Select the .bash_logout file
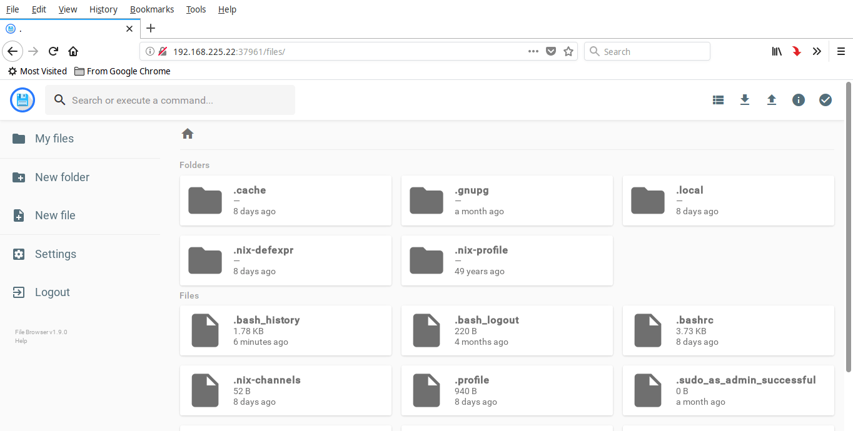Image resolution: width=853 pixels, height=431 pixels. 507,330
